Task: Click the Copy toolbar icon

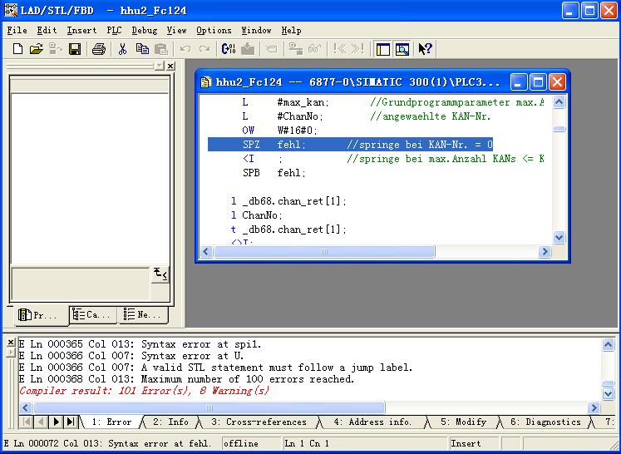Action: tap(142, 49)
